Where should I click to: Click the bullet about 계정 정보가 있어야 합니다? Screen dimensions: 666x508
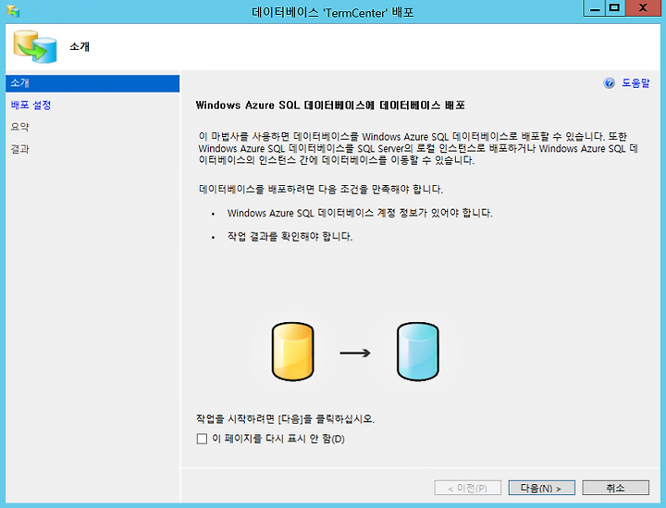click(360, 213)
